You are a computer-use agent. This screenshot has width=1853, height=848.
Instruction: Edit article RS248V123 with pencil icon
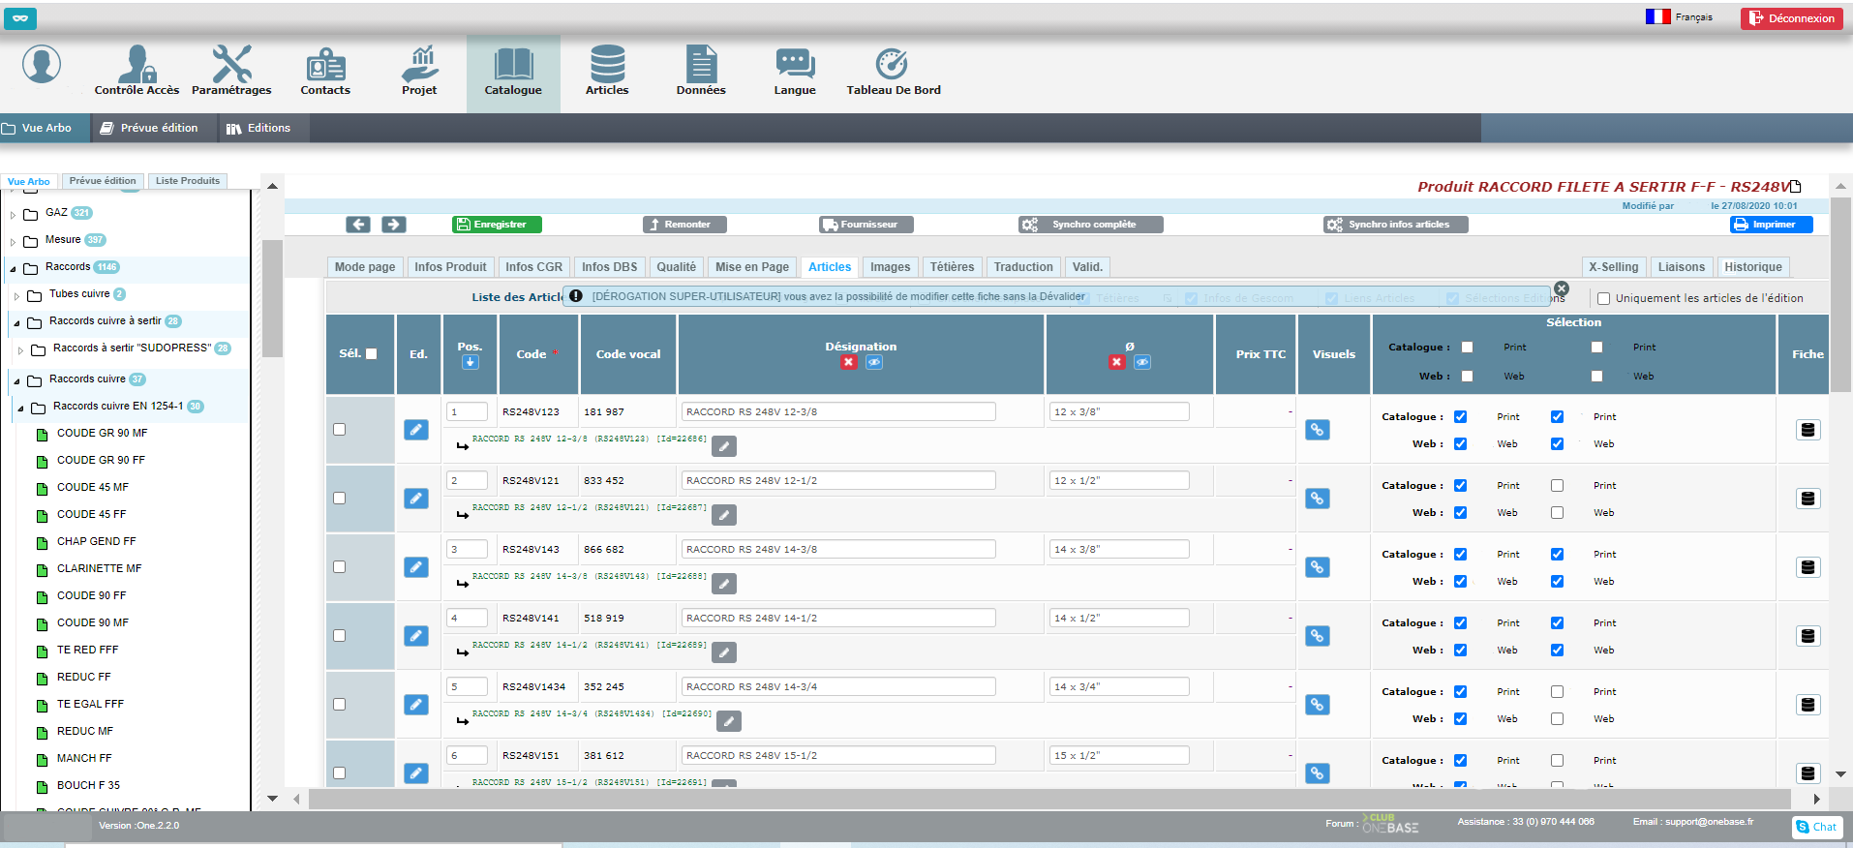(416, 430)
